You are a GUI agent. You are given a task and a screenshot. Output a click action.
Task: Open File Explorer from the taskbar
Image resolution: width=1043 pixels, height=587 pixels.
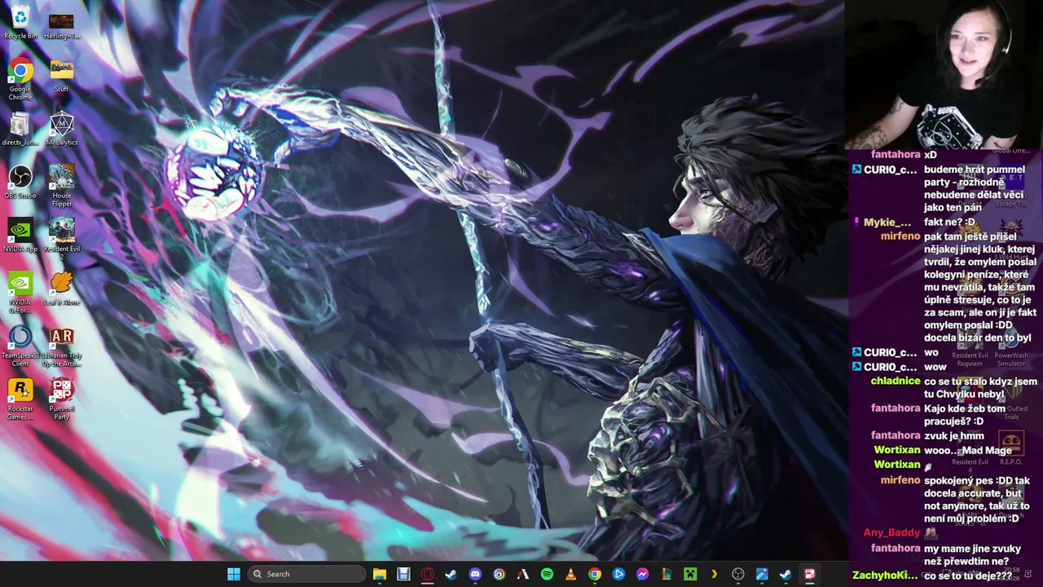(380, 574)
